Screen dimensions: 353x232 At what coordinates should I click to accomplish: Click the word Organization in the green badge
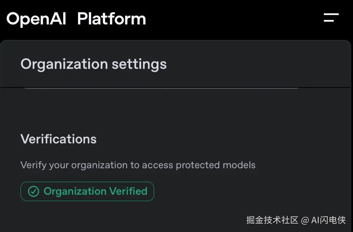(x=75, y=191)
